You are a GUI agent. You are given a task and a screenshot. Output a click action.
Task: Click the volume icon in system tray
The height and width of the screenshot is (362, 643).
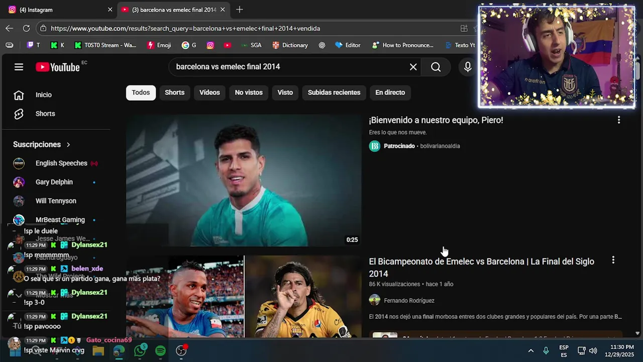[x=593, y=351]
